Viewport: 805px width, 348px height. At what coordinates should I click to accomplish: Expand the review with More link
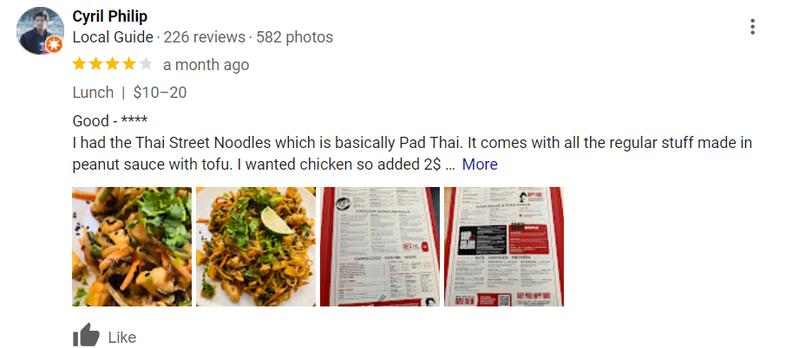point(480,164)
